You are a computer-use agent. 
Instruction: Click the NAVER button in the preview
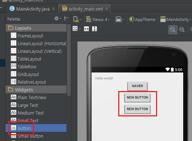(137, 86)
